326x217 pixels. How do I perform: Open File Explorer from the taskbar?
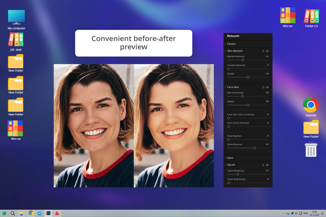point(21,214)
